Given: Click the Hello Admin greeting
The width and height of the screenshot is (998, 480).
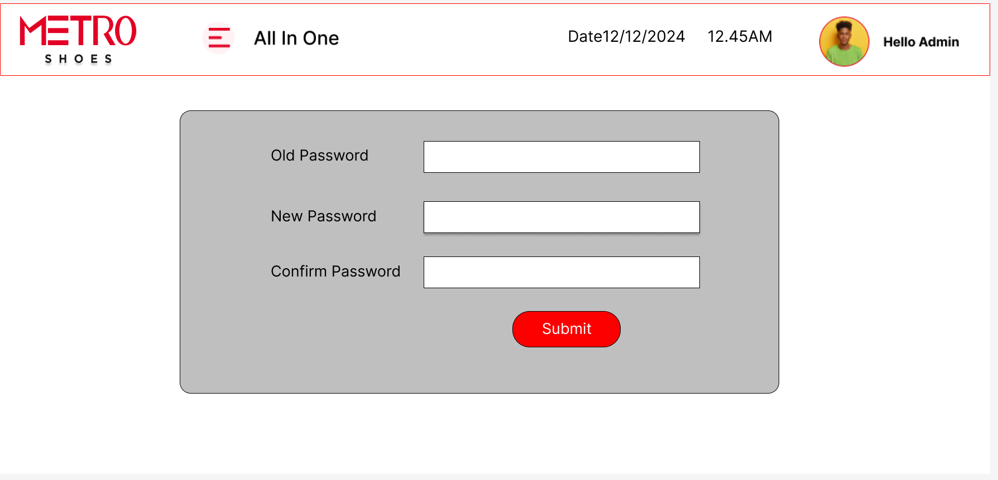Looking at the screenshot, I should [921, 42].
